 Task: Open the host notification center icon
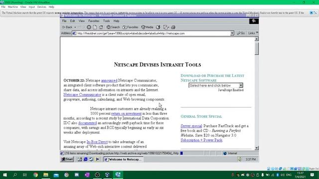tap(313, 175)
